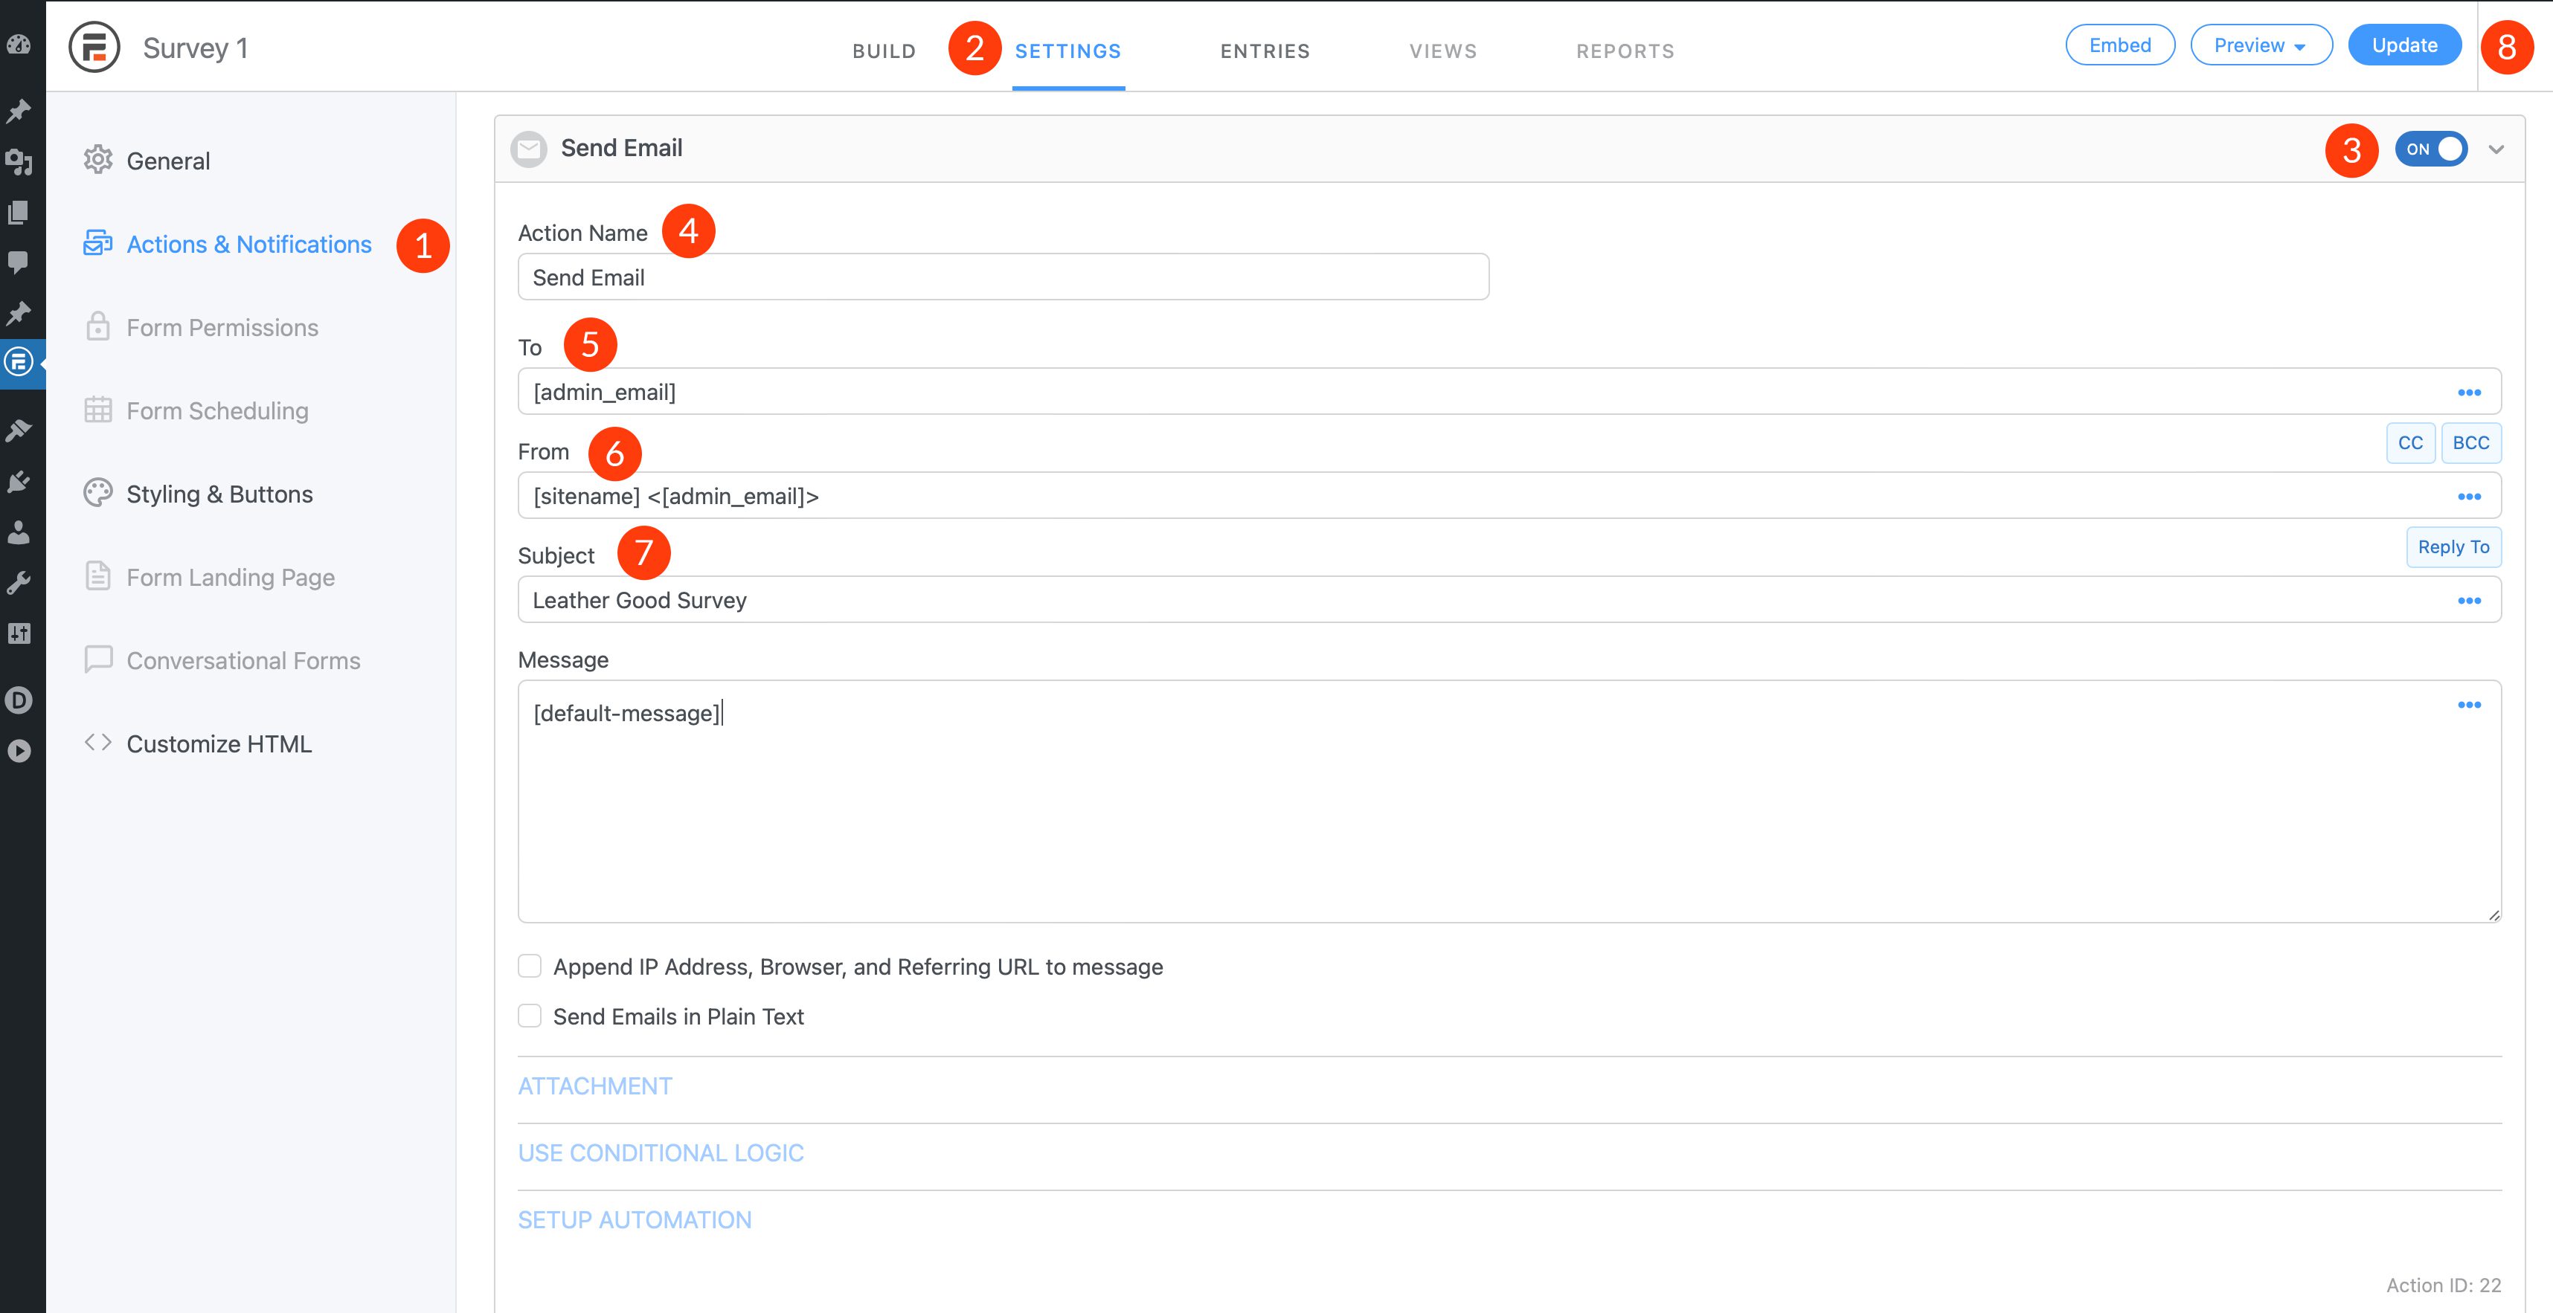Image resolution: width=2553 pixels, height=1313 pixels.
Task: Enable Append IP Address to message
Action: click(531, 967)
